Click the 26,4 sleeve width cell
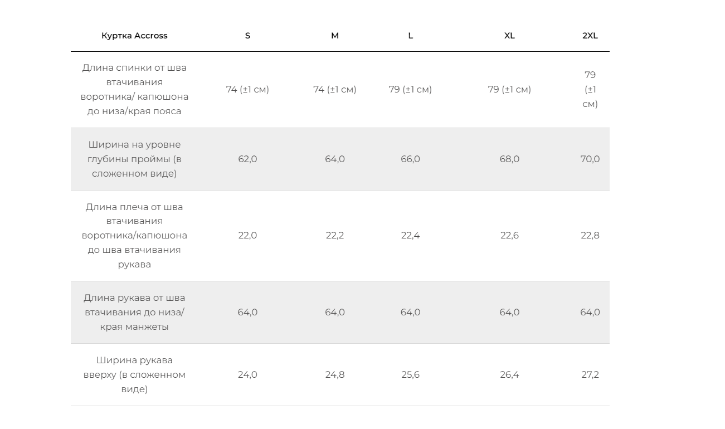Screen dimensions: 725x429 509,375
